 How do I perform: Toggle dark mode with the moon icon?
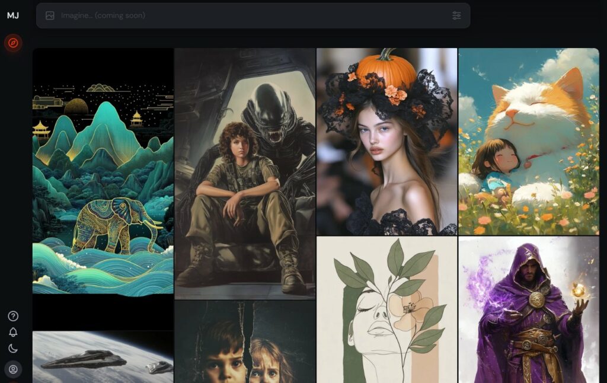(13, 349)
